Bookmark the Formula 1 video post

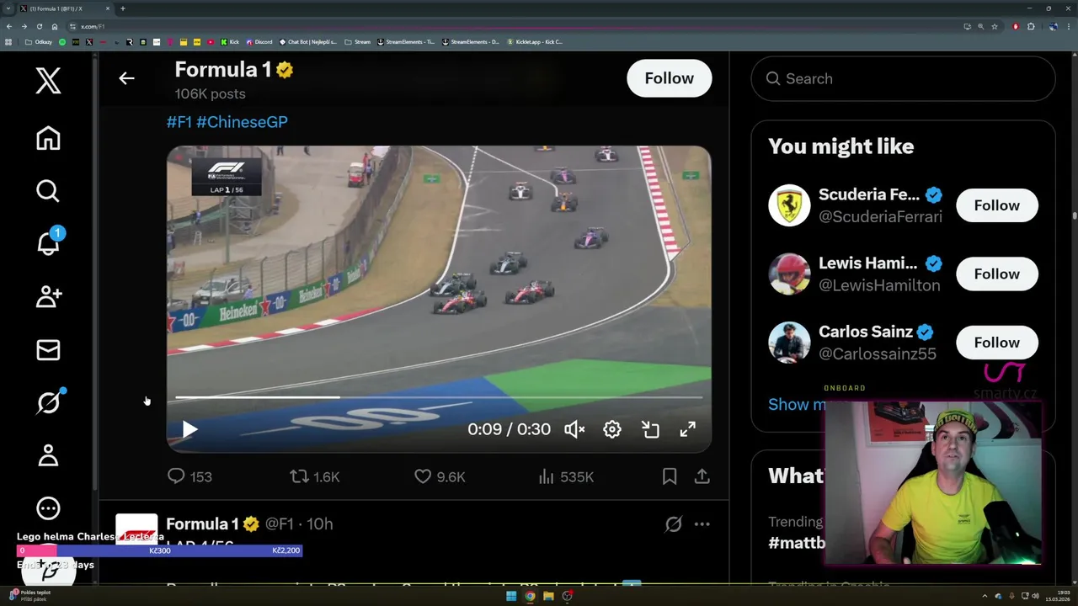pyautogui.click(x=670, y=476)
